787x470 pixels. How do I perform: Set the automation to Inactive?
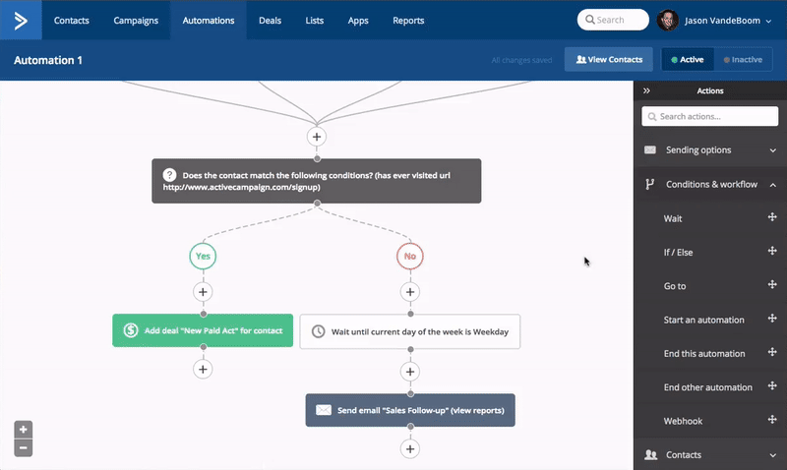743,60
